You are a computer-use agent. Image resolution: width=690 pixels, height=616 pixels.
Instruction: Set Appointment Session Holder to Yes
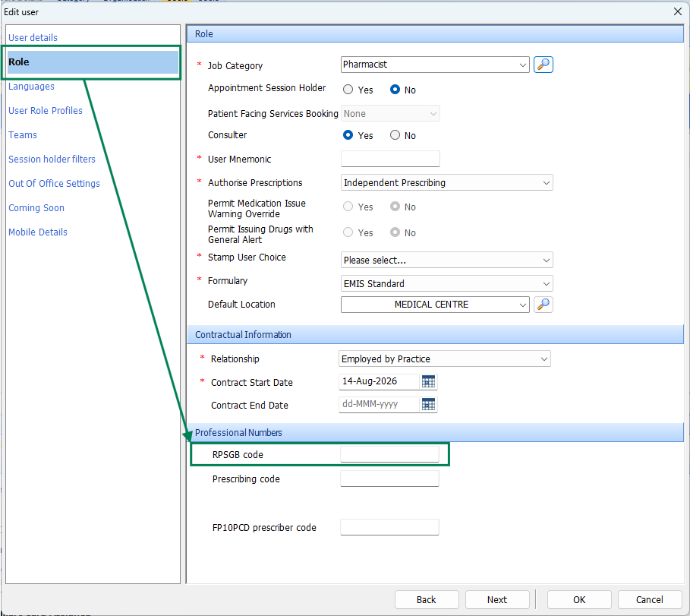[348, 90]
